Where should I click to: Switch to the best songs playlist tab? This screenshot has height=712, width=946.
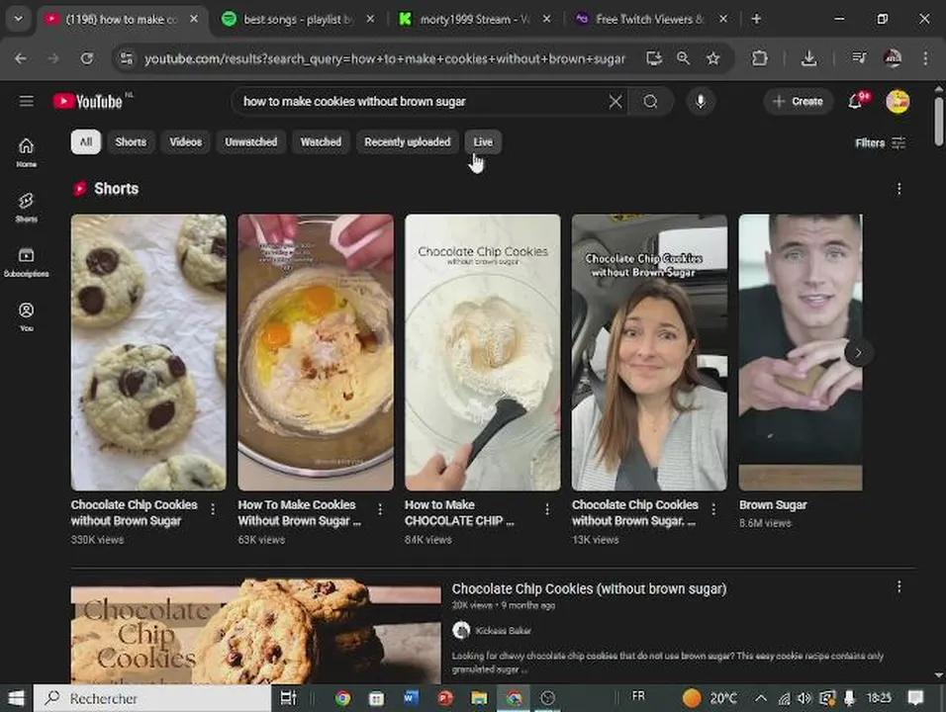297,19
